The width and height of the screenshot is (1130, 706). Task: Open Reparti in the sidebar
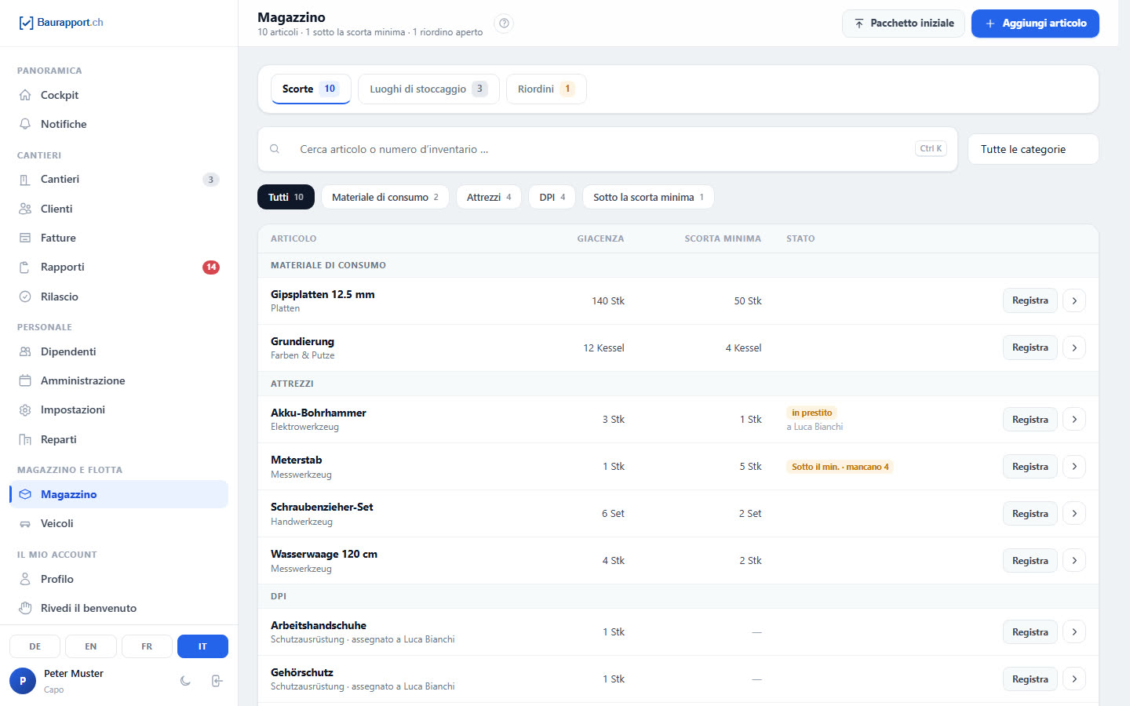pyautogui.click(x=118, y=439)
